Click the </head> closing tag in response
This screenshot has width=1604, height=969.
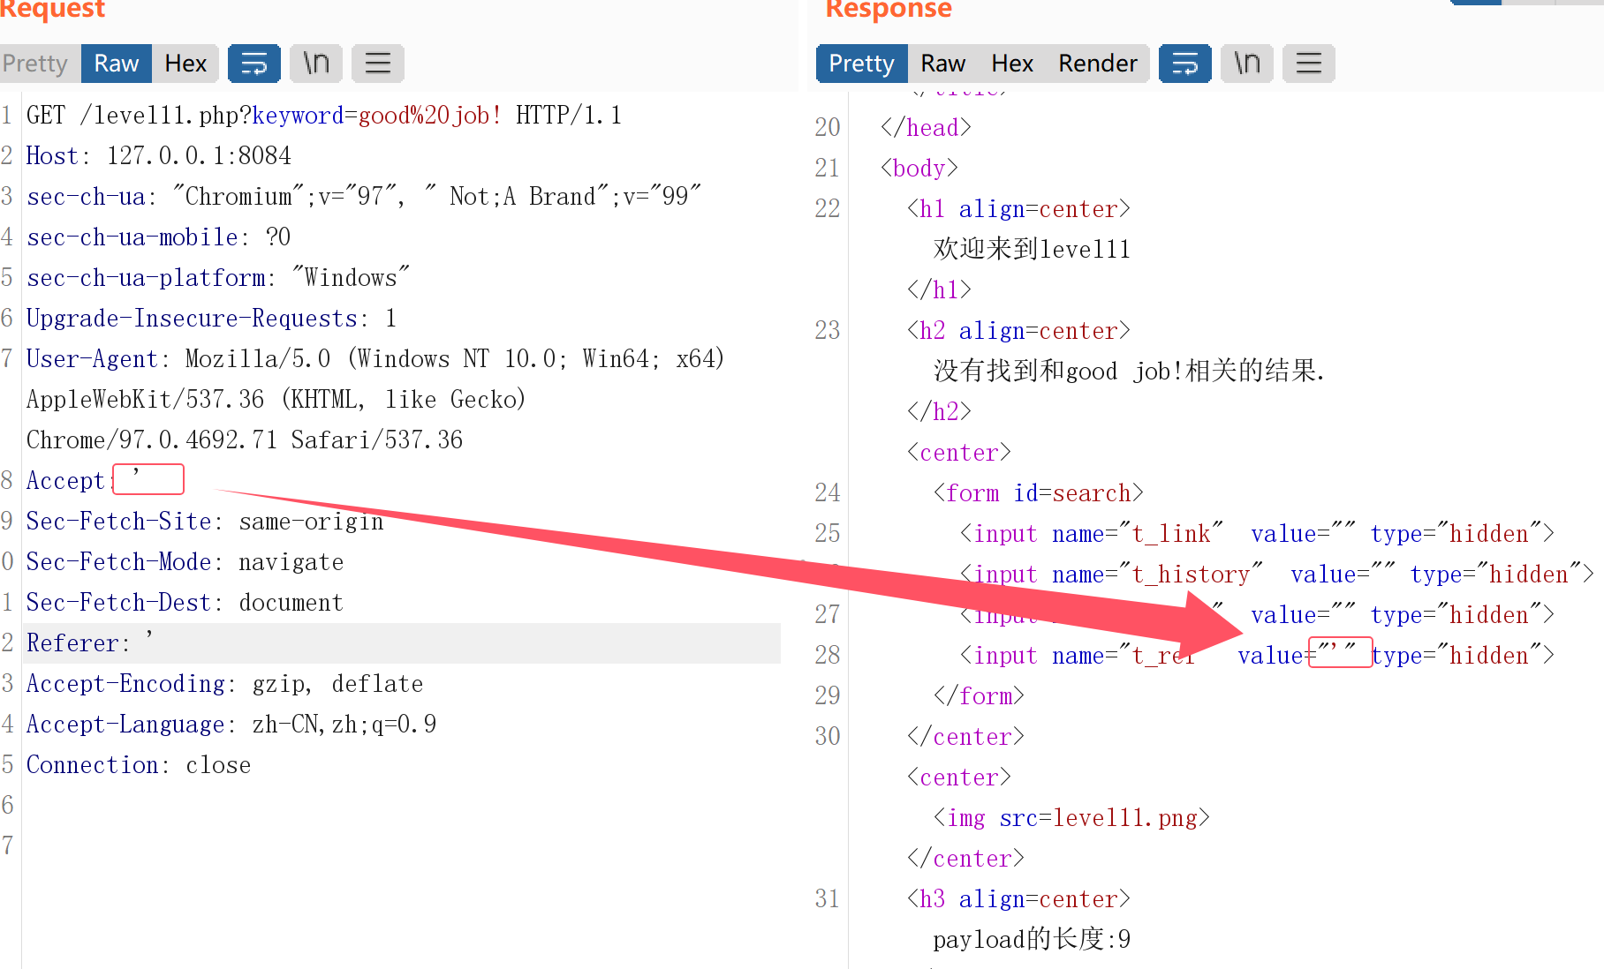926,128
